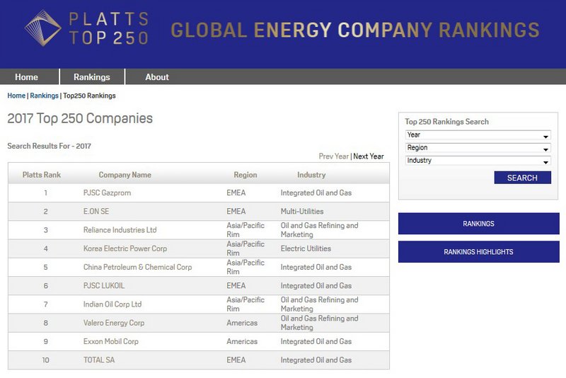Image resolution: width=566 pixels, height=378 pixels.
Task: Click the Industry column header
Action: [311, 175]
